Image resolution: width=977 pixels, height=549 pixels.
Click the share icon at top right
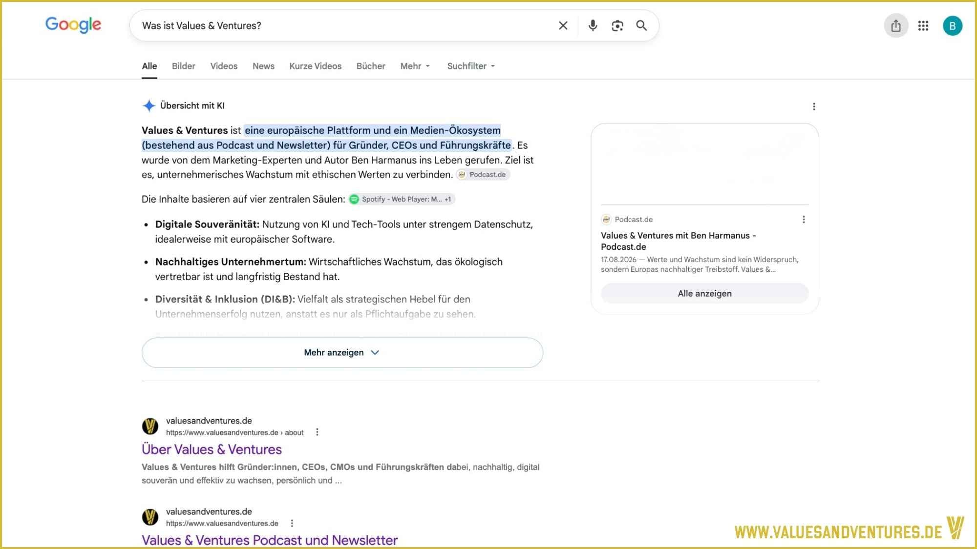coord(896,25)
